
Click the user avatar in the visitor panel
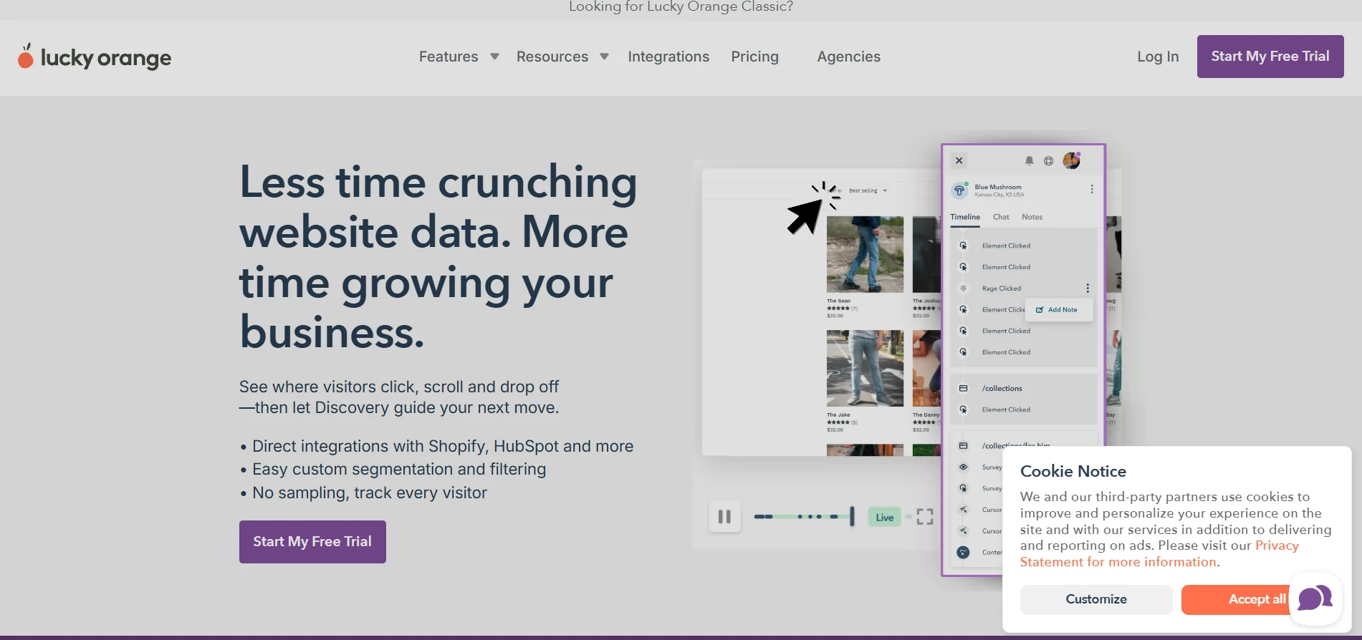tap(1071, 160)
